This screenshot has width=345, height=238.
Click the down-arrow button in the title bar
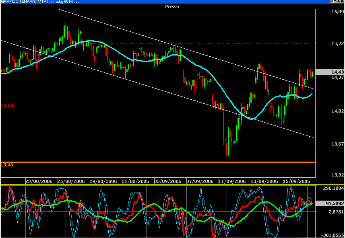[335, 1]
